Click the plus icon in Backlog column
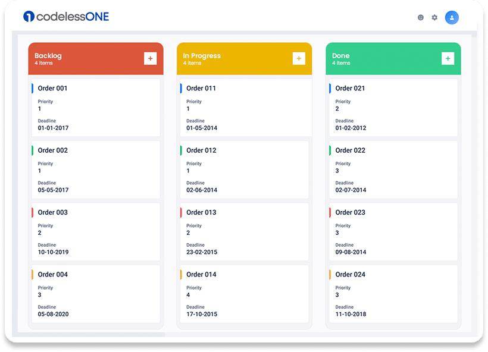Screen dimensions: 488x352 coord(150,58)
